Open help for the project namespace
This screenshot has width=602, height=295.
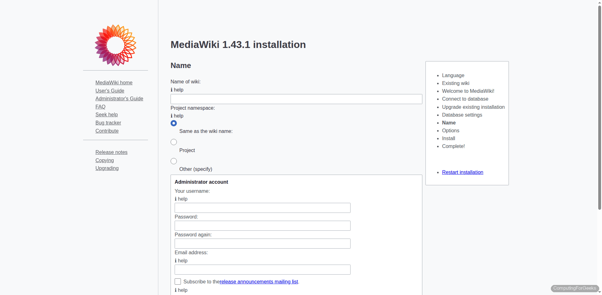177,116
